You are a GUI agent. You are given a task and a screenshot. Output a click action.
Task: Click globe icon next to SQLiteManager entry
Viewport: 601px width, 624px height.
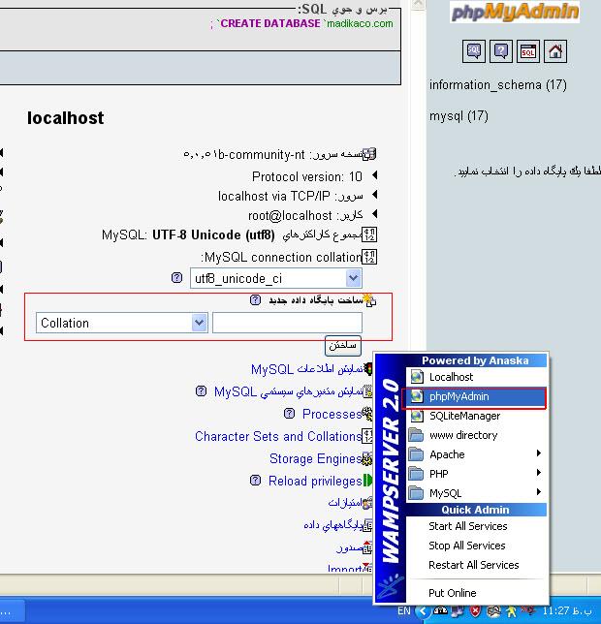417,416
